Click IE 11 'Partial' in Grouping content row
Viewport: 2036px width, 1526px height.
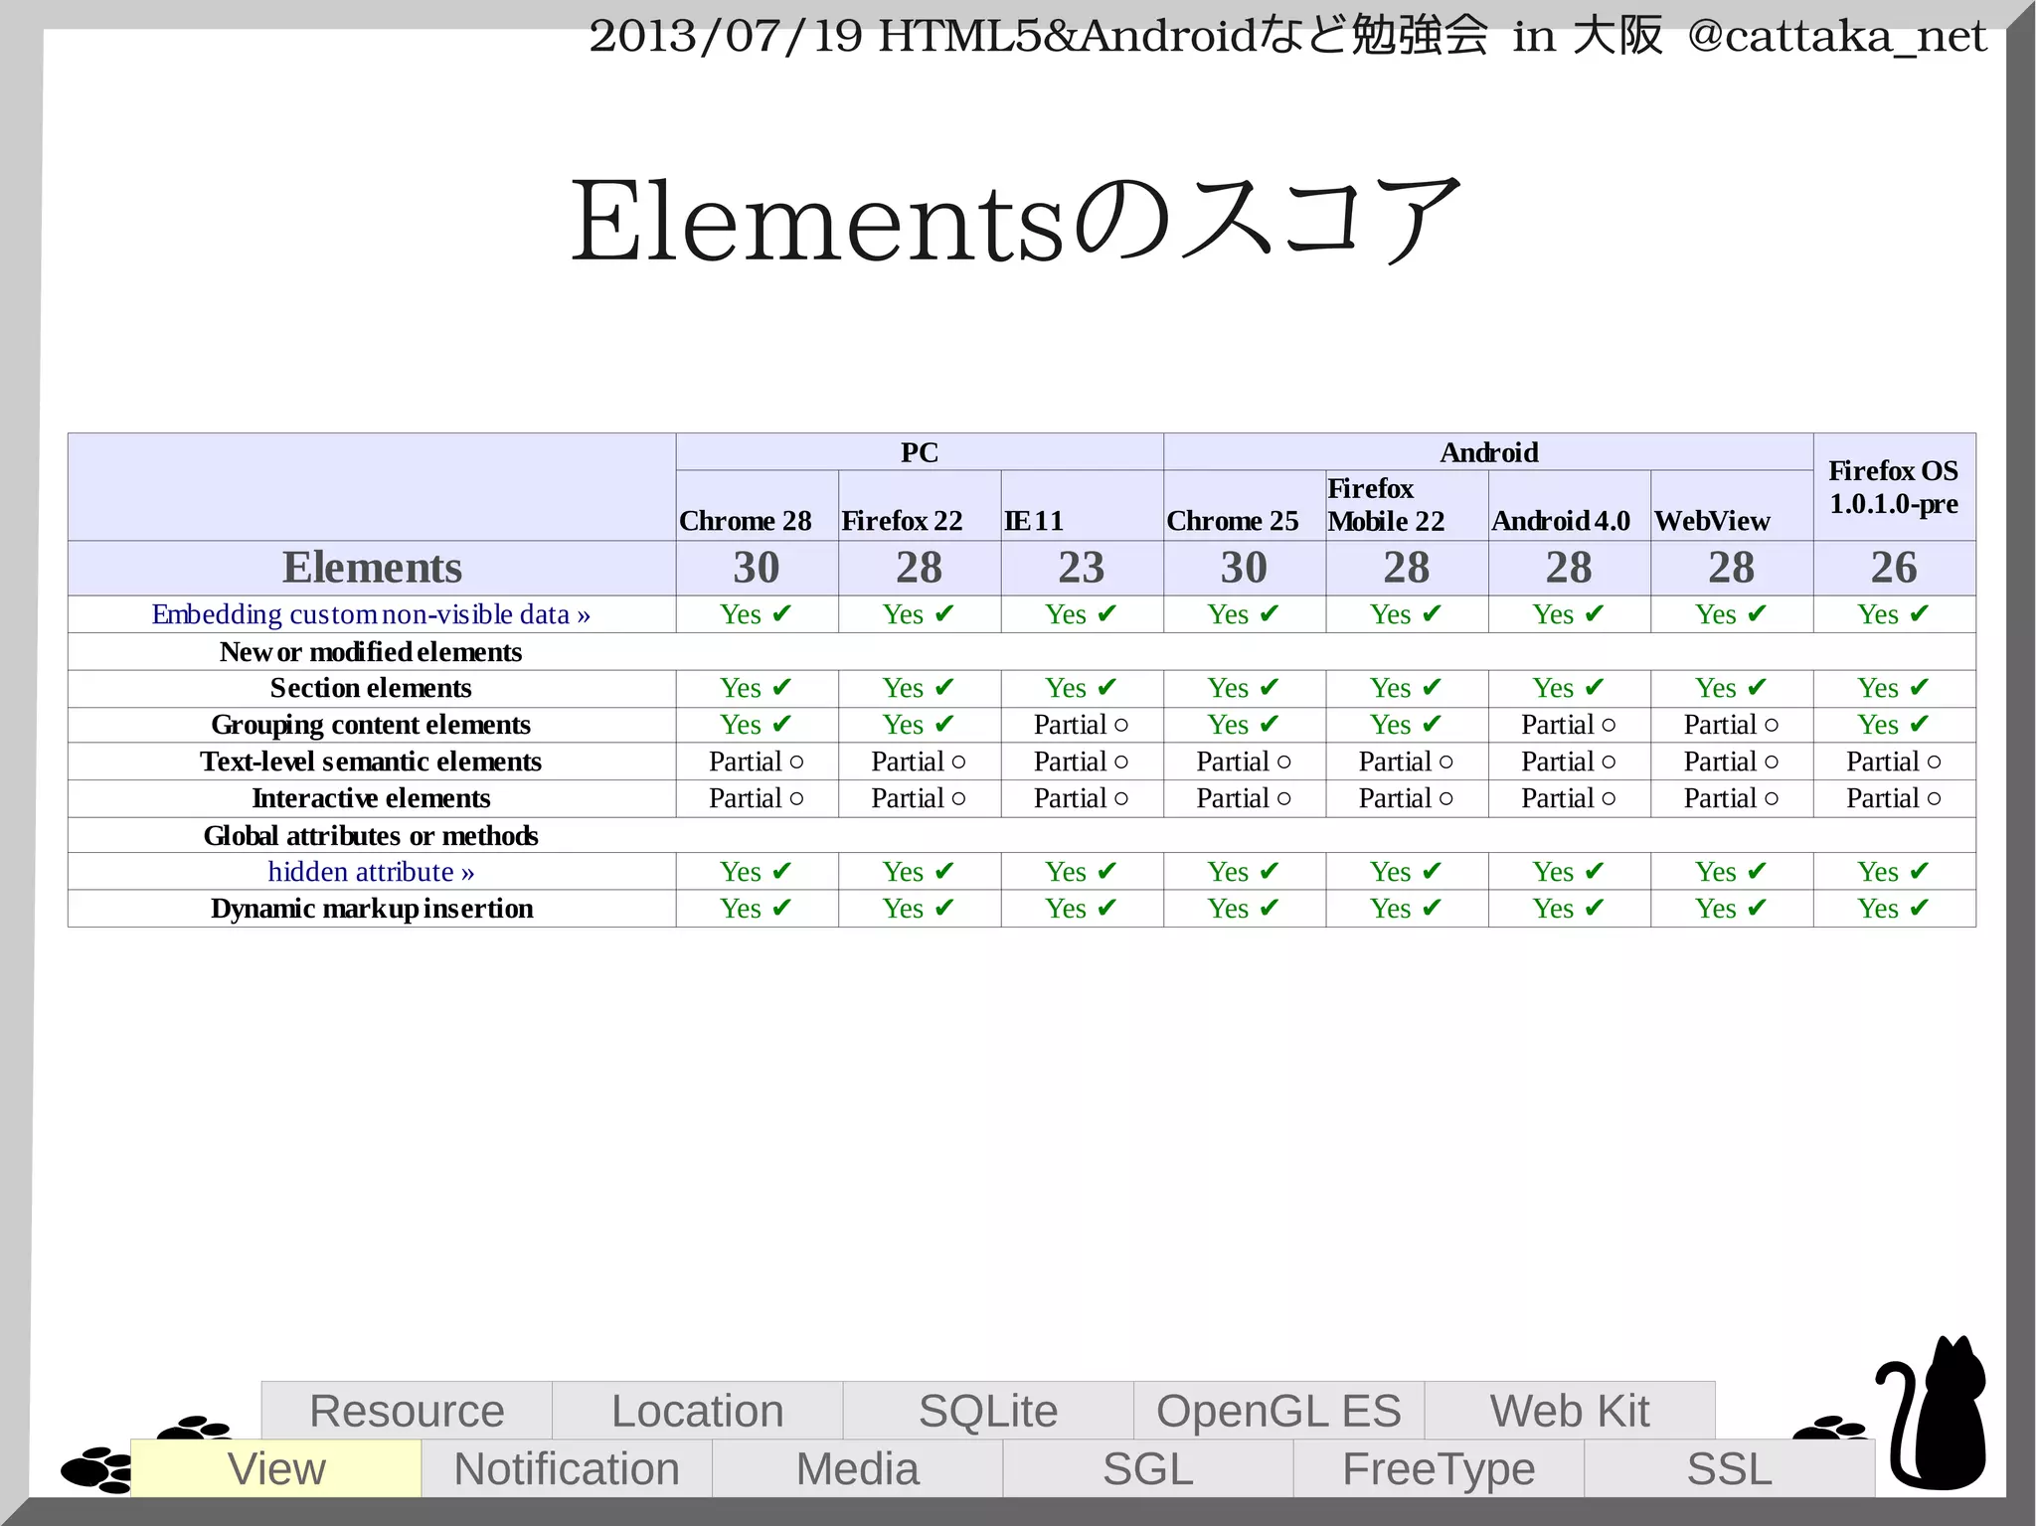(x=1081, y=725)
